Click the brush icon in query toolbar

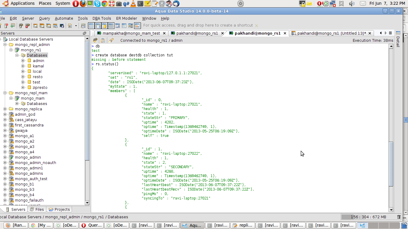[x=111, y=40]
